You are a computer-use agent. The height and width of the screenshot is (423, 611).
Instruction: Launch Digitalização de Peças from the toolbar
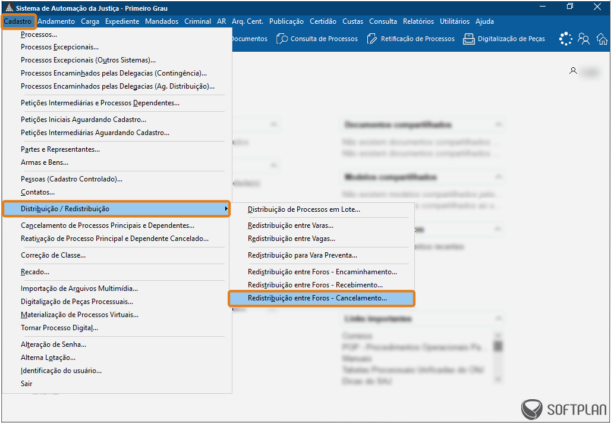coord(504,39)
